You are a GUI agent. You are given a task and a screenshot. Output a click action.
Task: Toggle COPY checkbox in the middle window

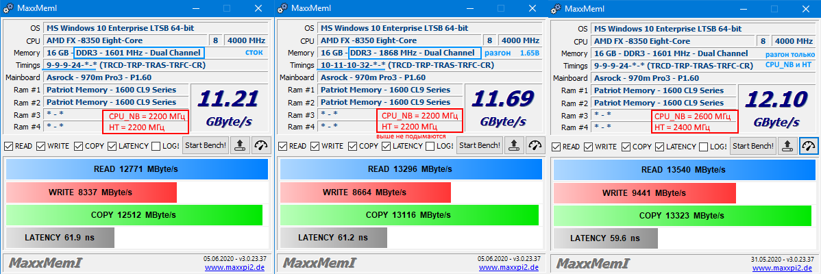[352, 146]
